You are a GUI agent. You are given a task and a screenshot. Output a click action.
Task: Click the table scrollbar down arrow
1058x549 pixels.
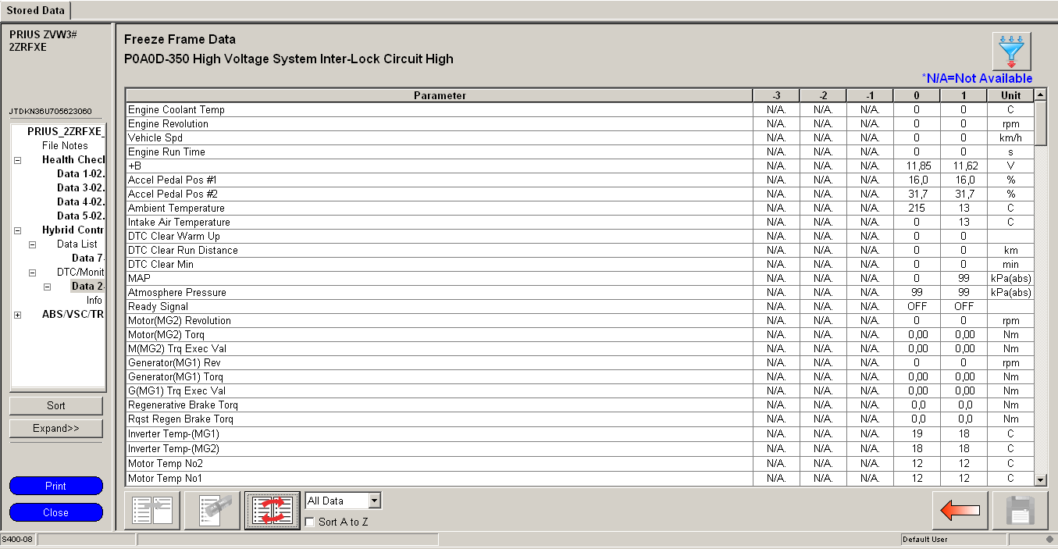coord(1040,479)
